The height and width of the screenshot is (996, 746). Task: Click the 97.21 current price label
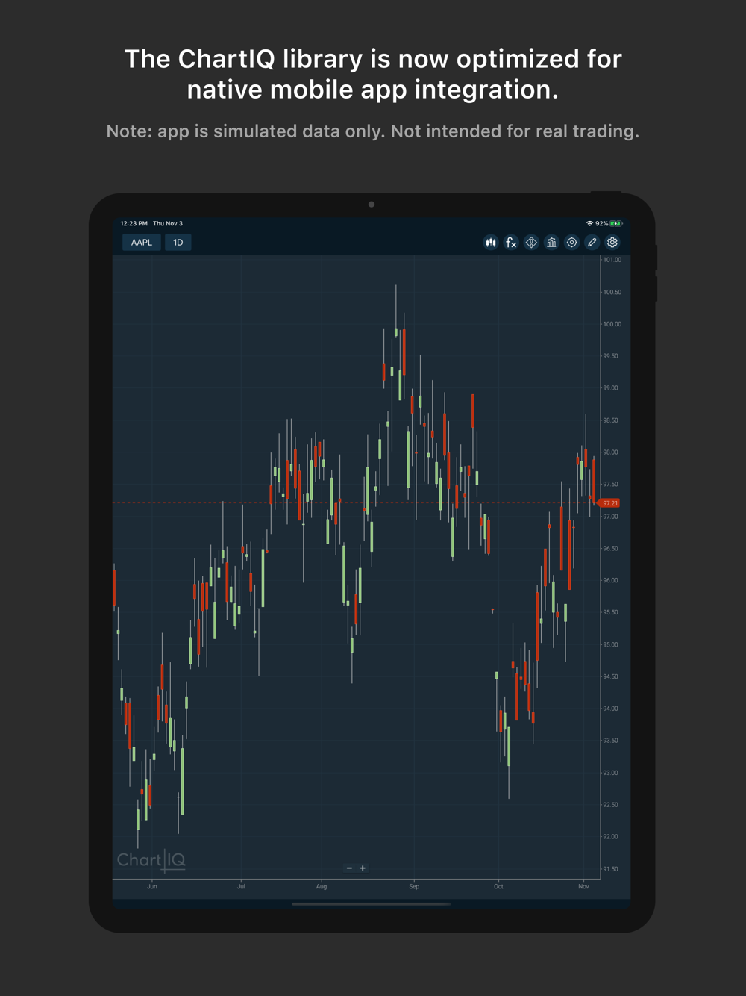[609, 503]
